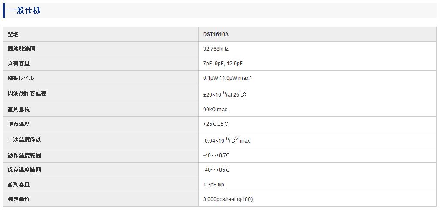
Task: Select the 負荷容量 row label
Action: click(18, 64)
